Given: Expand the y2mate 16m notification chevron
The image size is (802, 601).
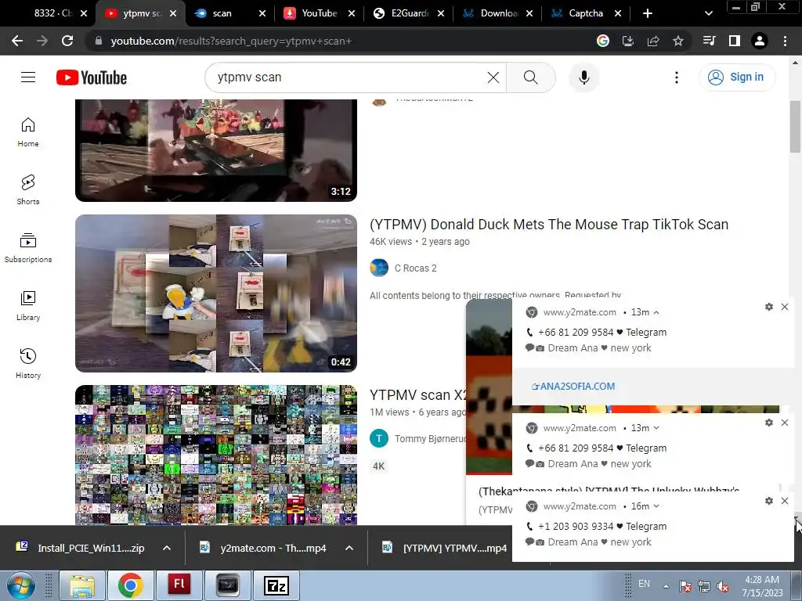Looking at the screenshot, I should [x=656, y=506].
